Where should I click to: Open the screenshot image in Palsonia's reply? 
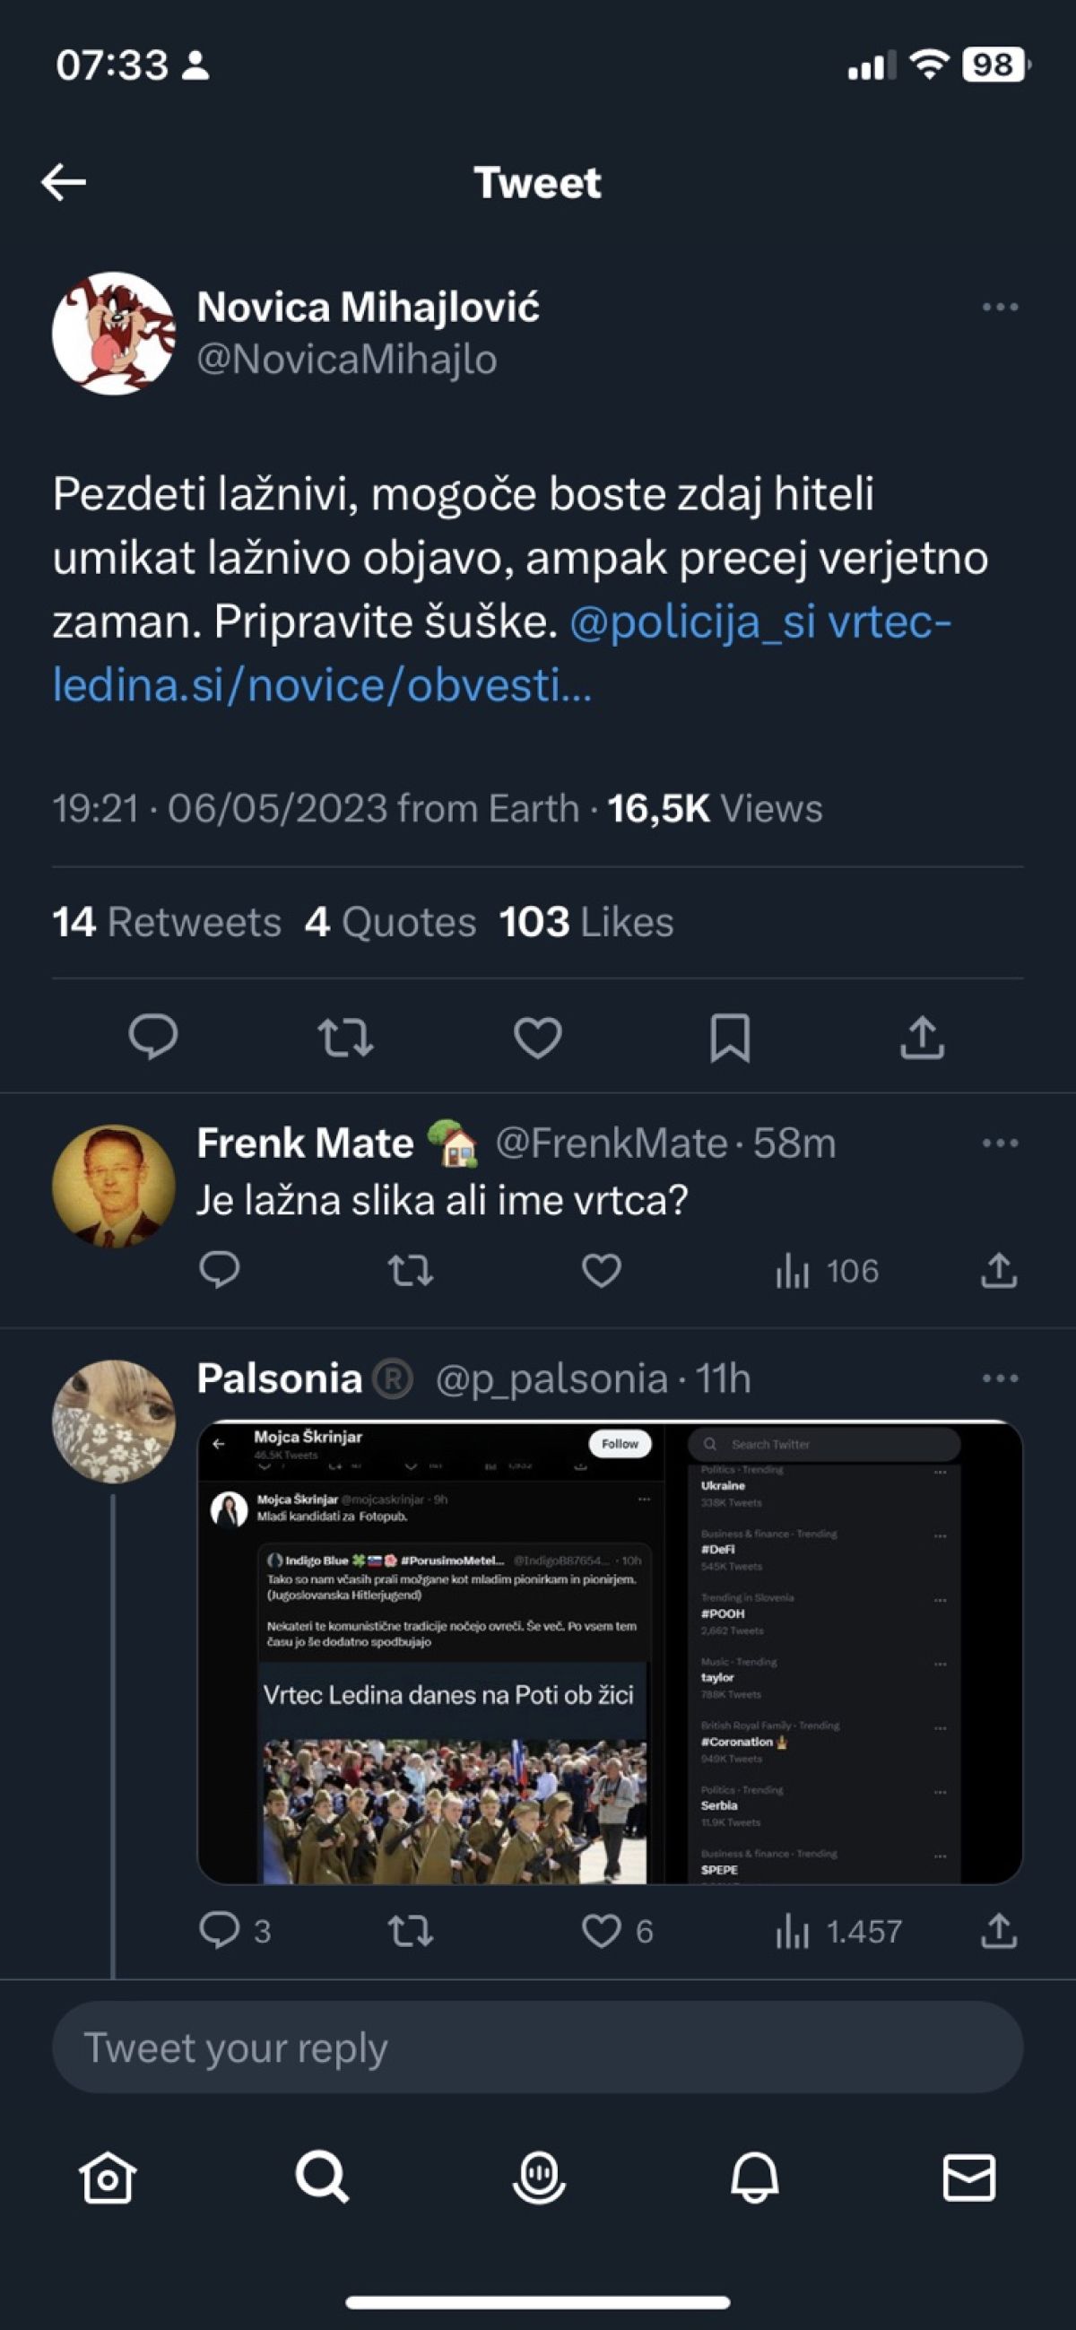coord(610,1652)
